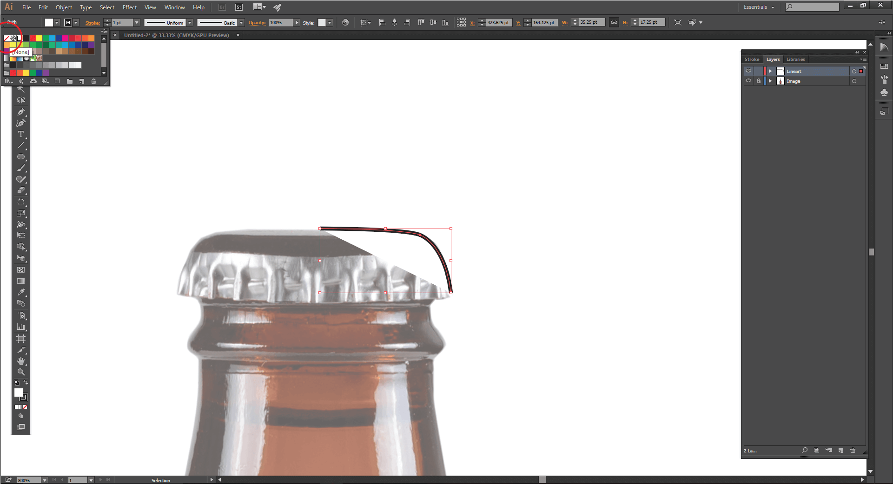
Task: Select the Hand tool
Action: (x=21, y=361)
